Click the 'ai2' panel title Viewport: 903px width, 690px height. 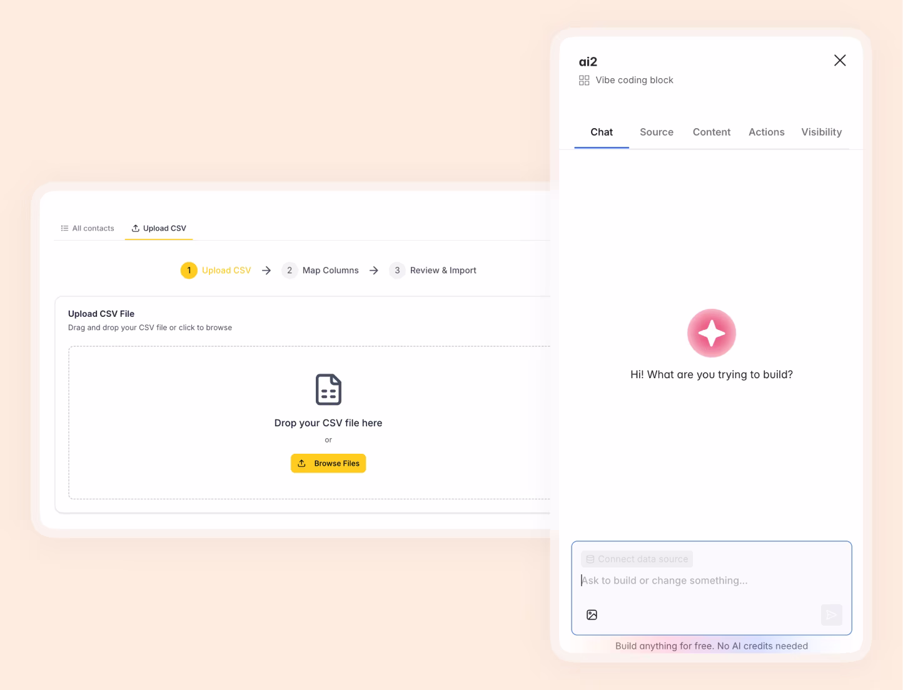click(588, 61)
